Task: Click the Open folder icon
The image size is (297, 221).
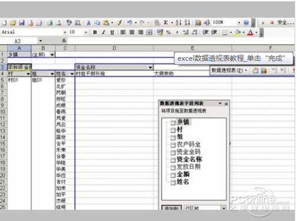Action: [13, 23]
